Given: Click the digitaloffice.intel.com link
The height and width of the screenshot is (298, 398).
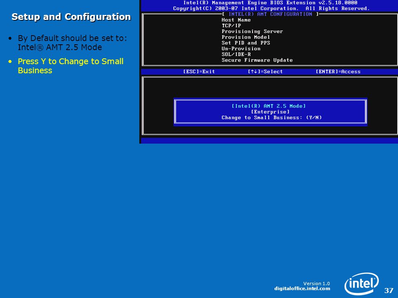Looking at the screenshot, I should click(x=302, y=288).
